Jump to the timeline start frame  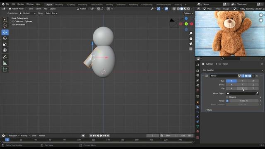point(91,136)
